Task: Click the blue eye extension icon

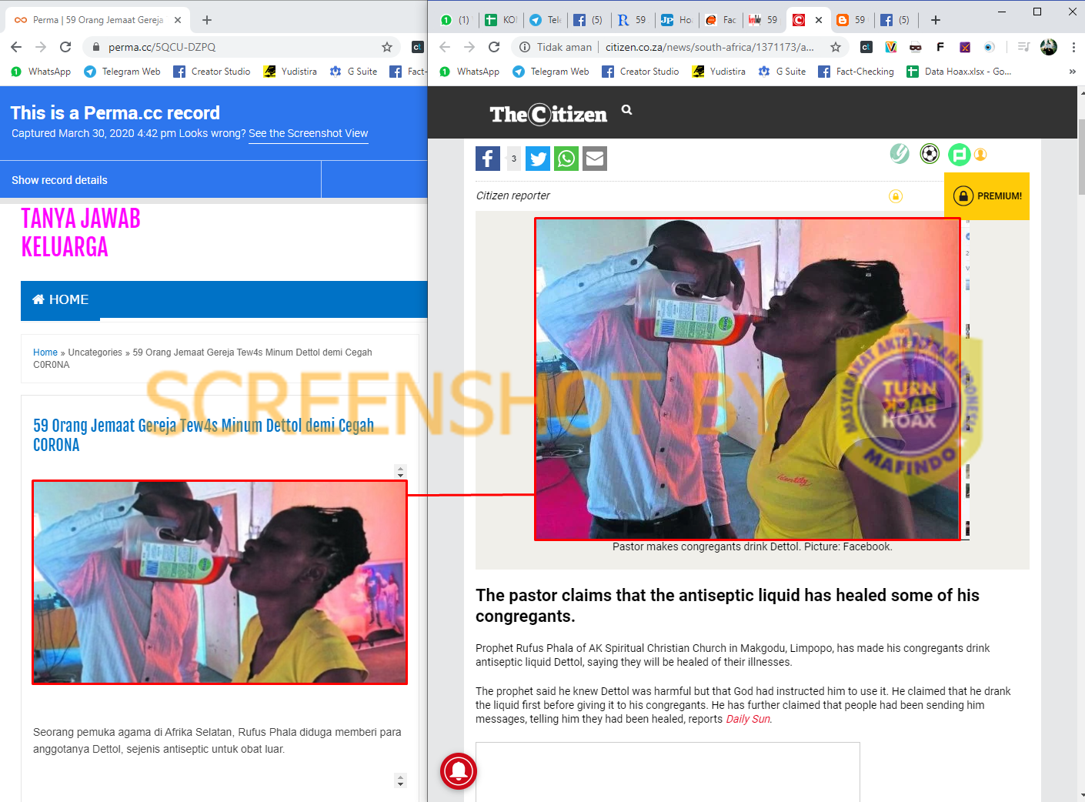Action: [990, 47]
